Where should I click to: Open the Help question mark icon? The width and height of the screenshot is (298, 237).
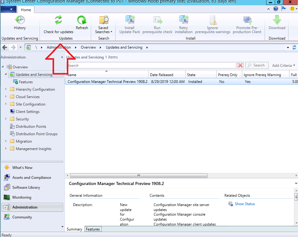click(275, 9)
